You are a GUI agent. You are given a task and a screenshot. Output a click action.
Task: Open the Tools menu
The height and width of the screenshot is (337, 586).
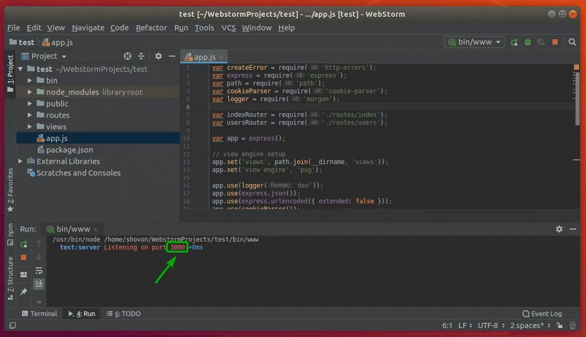pyautogui.click(x=204, y=28)
